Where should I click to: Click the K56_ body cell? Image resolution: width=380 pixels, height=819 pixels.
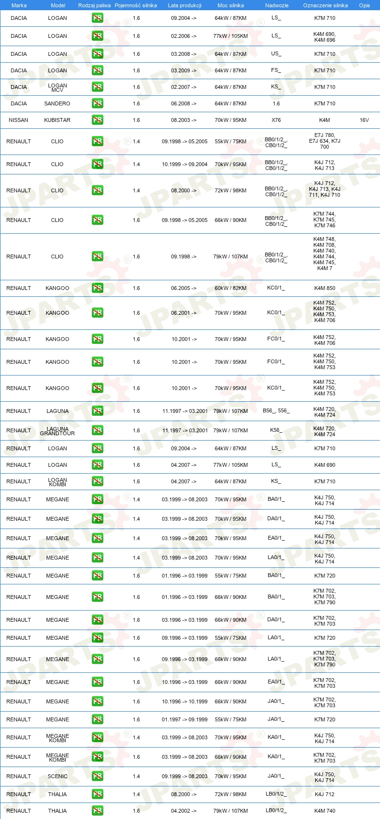tap(276, 430)
